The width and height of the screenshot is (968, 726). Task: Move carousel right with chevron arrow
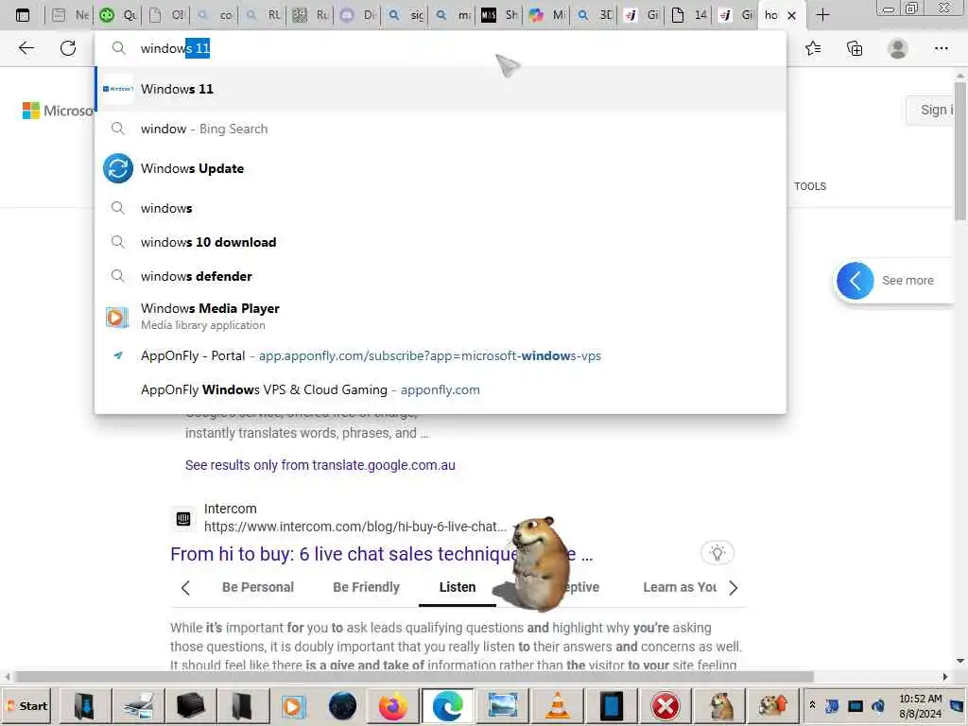(x=733, y=588)
